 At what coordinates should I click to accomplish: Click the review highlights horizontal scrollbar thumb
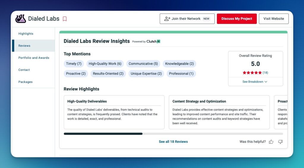point(103,134)
